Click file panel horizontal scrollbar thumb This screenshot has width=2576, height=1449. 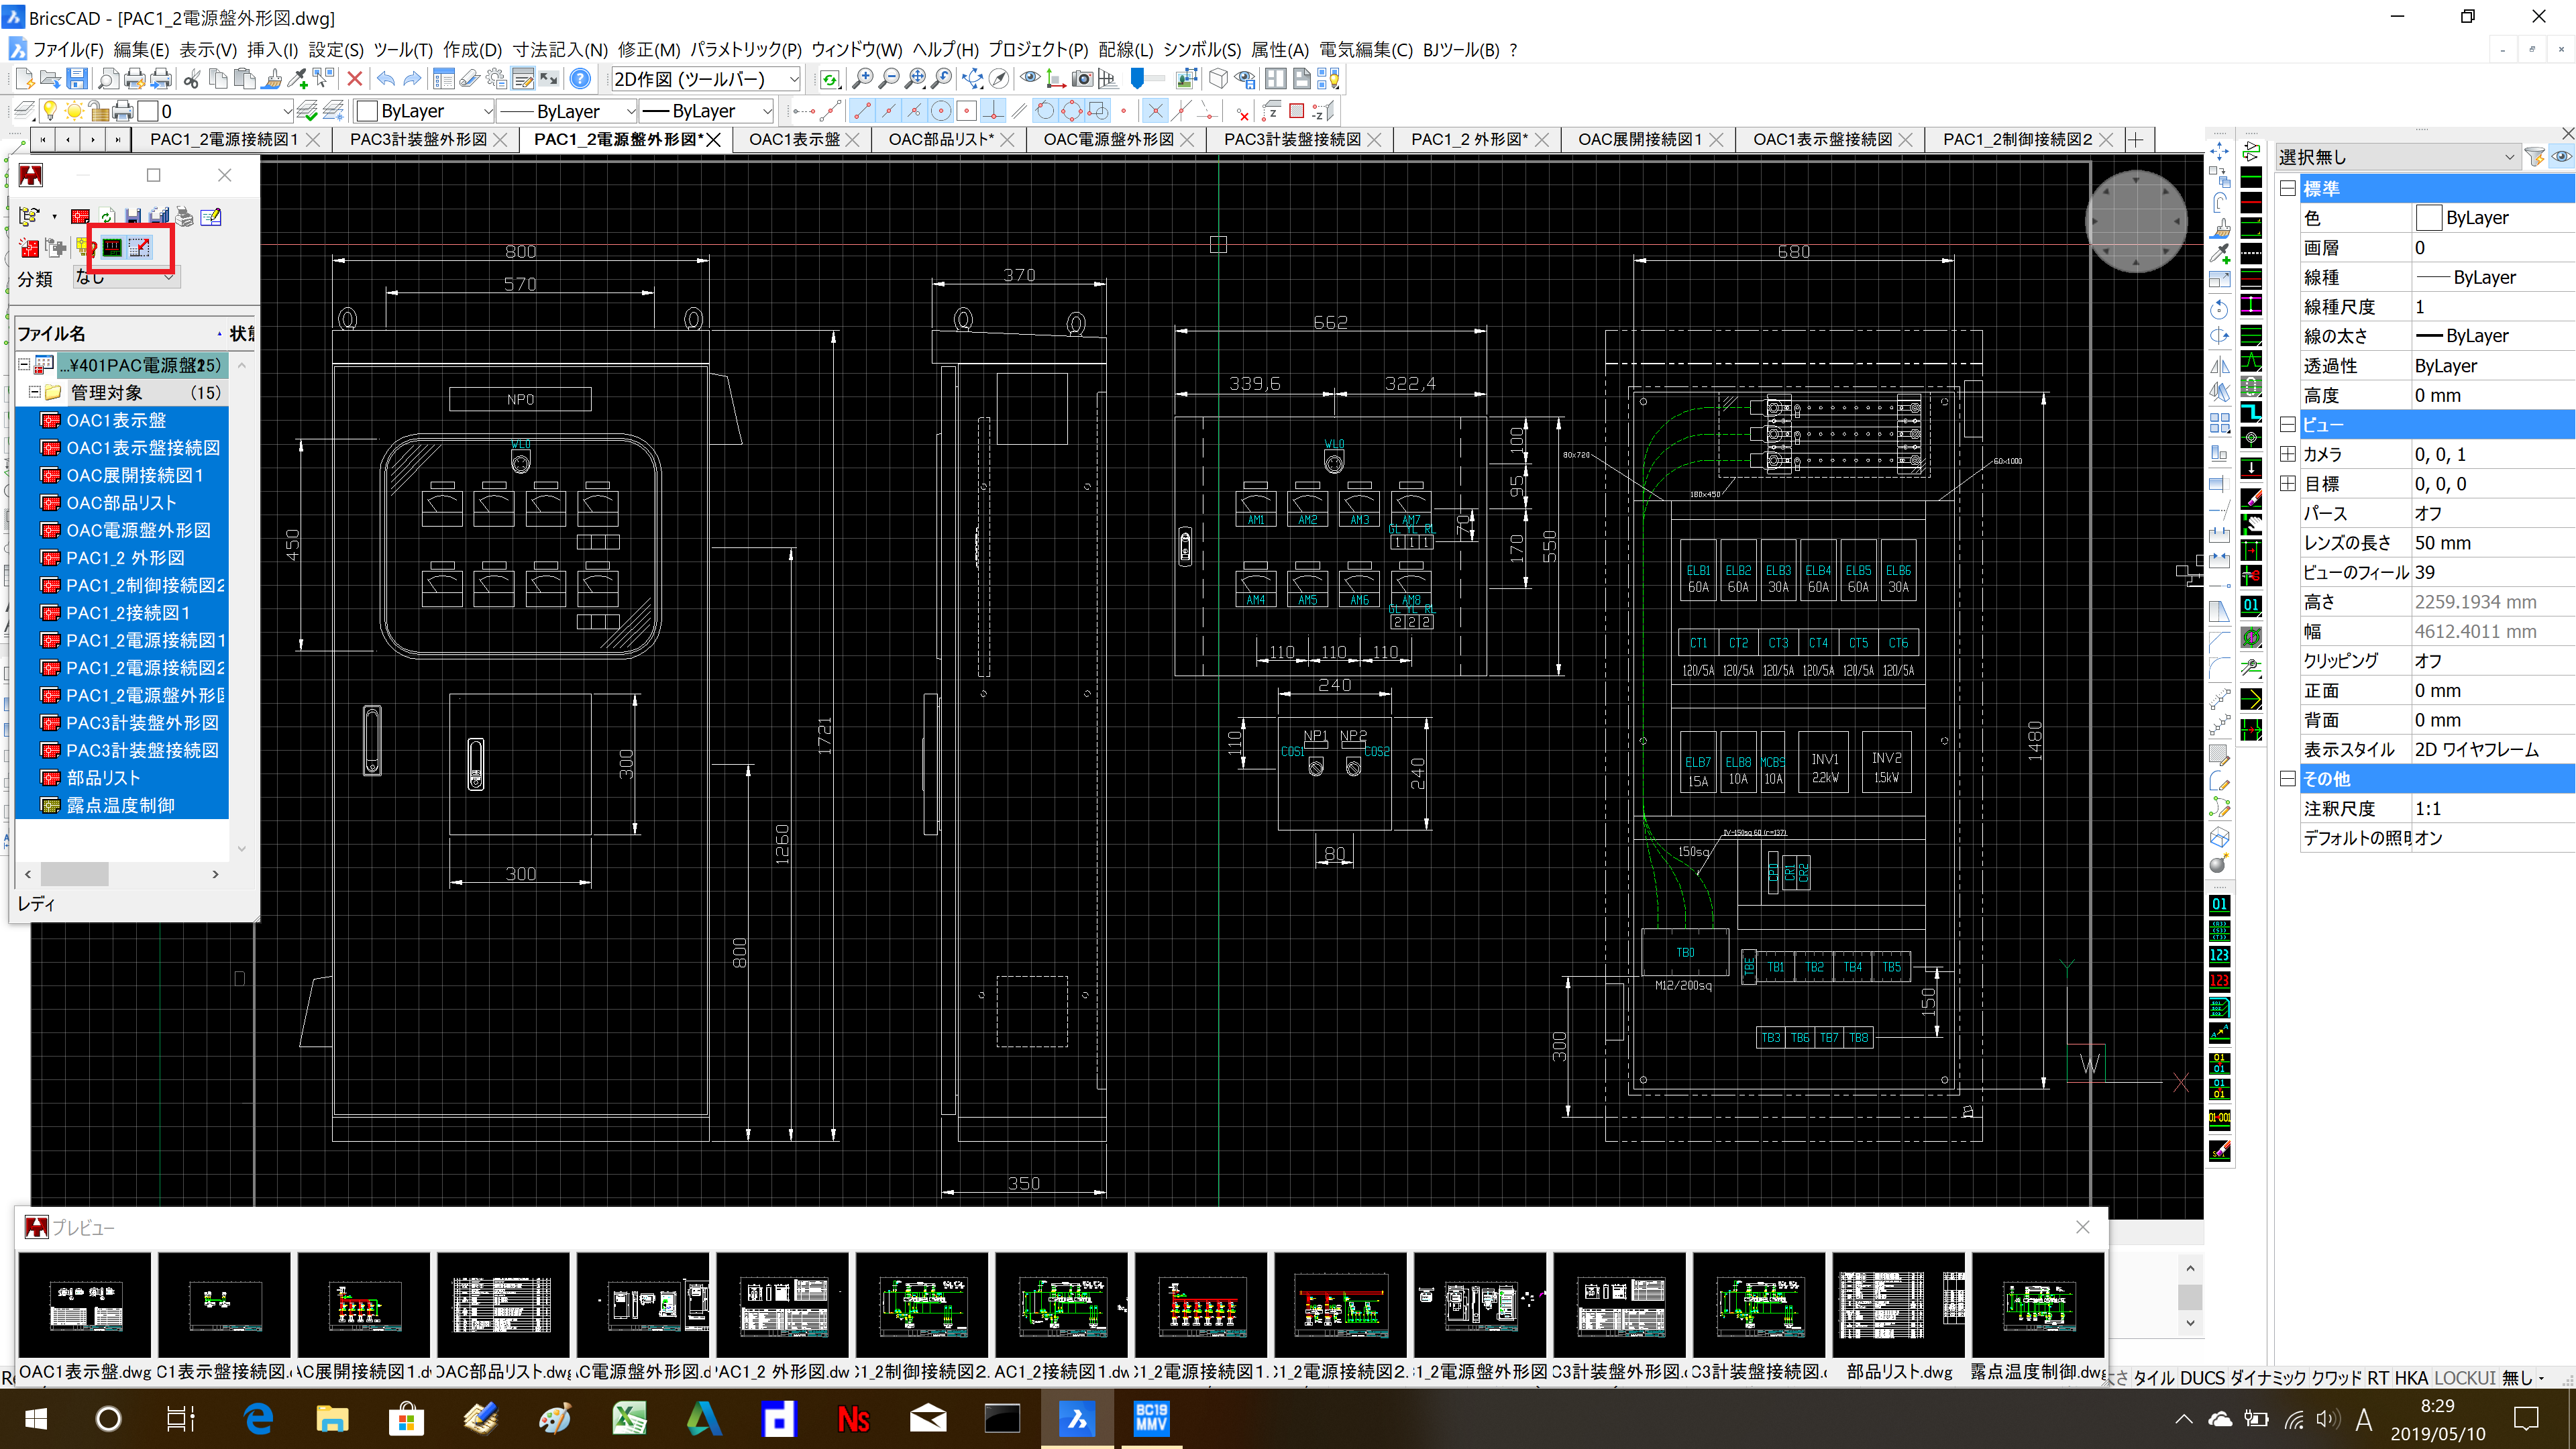click(x=74, y=874)
